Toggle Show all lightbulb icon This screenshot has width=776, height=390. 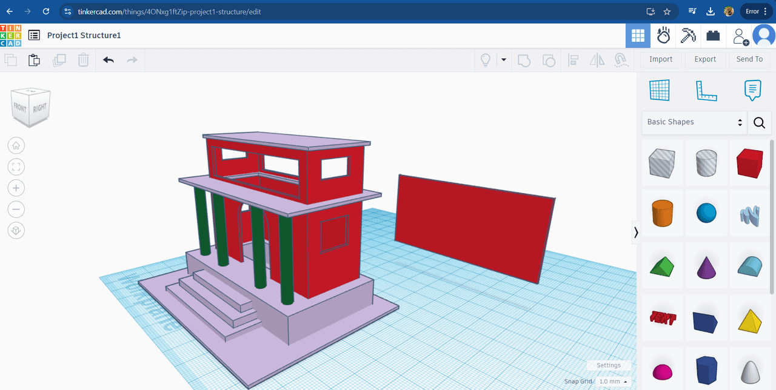[x=485, y=60]
